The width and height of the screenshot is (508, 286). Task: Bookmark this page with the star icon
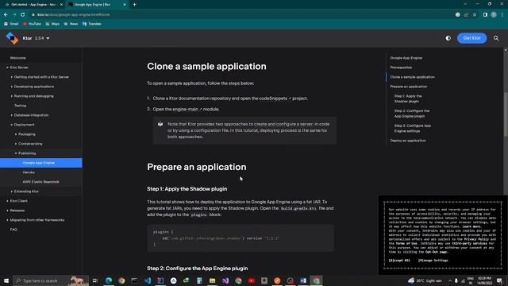point(475,14)
